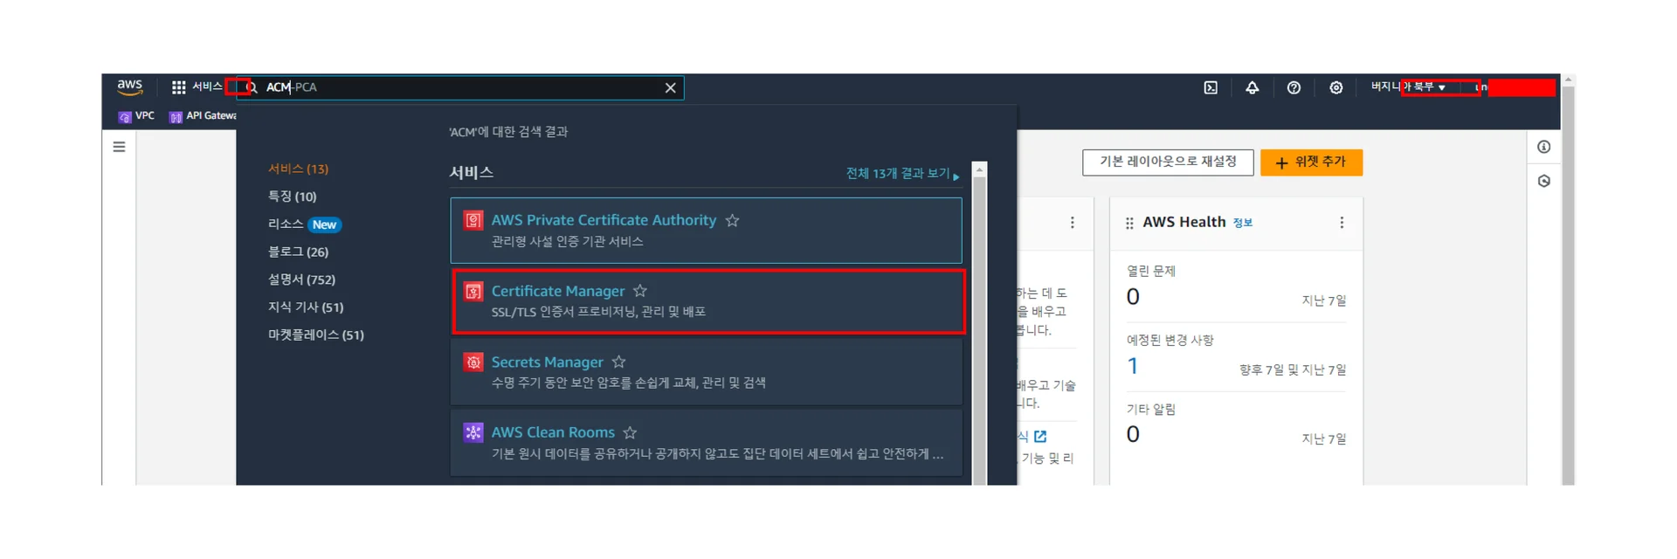
Task: Open the settings gear icon
Action: point(1335,87)
